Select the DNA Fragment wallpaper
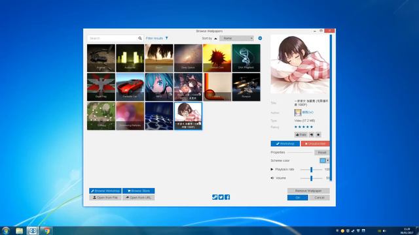Viewport: 419px width, 235px height. 246,58
